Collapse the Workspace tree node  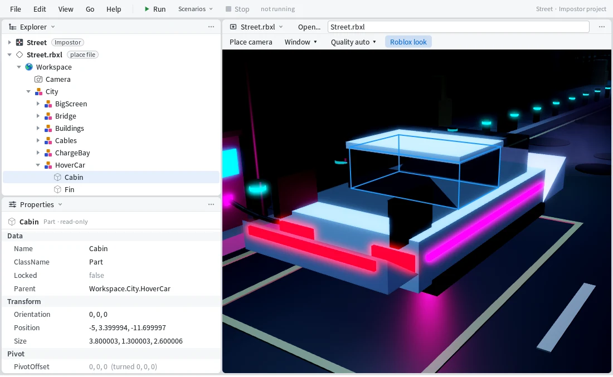(19, 67)
